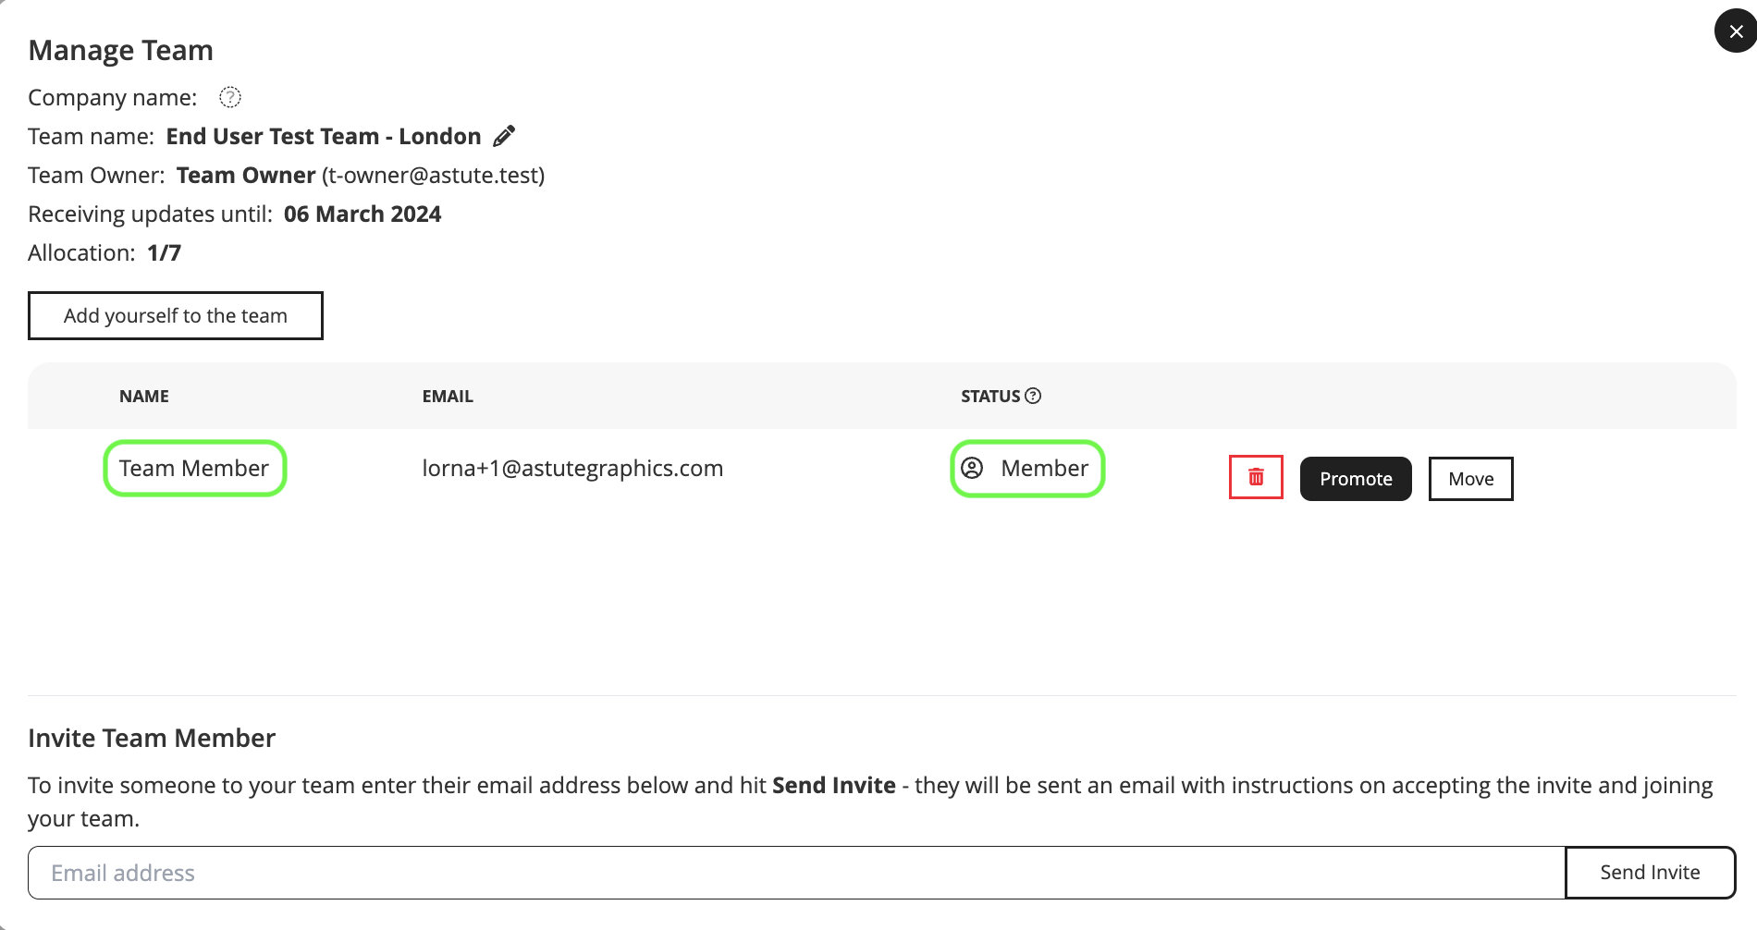Click the team name End User Test Team - London
This screenshot has width=1757, height=930.
click(x=324, y=137)
